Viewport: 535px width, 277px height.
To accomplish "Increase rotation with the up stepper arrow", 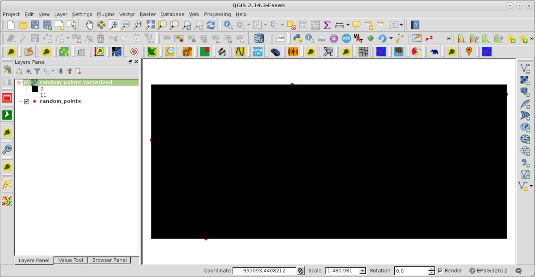I will pos(431,269).
